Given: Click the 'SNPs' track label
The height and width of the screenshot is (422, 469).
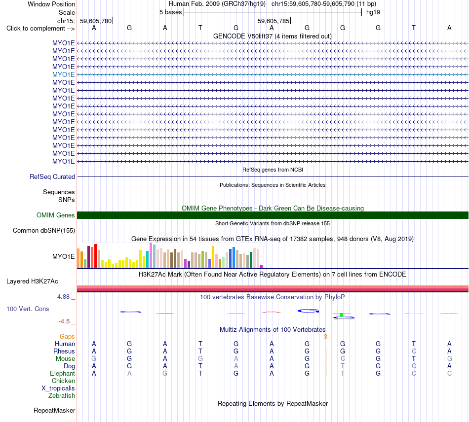Looking at the screenshot, I should 67,200.
